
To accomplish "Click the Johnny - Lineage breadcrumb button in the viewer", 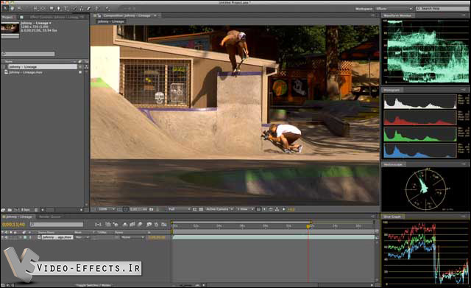I will pyautogui.click(x=111, y=21).
